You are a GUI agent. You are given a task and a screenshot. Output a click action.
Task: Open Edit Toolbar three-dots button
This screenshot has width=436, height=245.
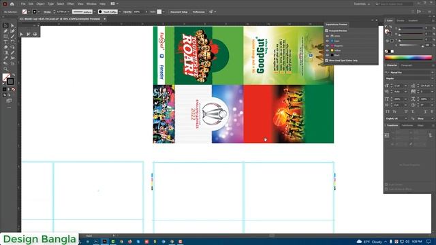[x=9, y=108]
